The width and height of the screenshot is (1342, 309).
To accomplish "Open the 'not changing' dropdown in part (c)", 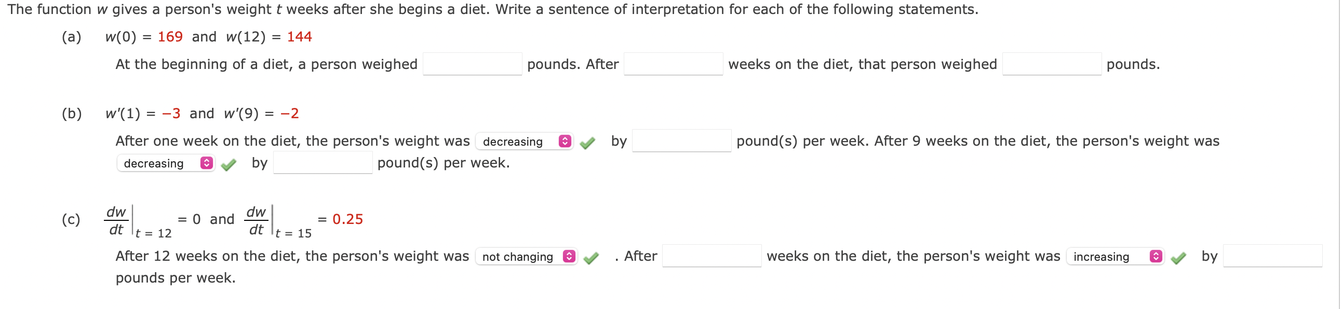I will (526, 257).
